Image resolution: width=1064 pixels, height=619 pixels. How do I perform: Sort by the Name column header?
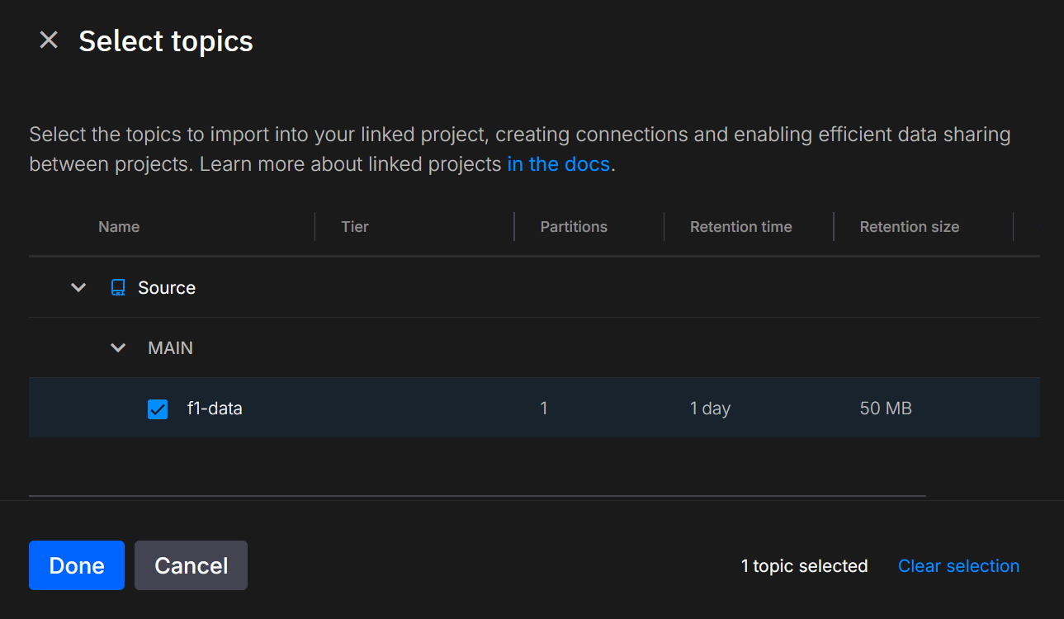[x=119, y=227]
